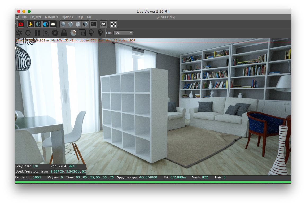Close the Live Viewer window
306x205 pixels.
[x=19, y=11]
